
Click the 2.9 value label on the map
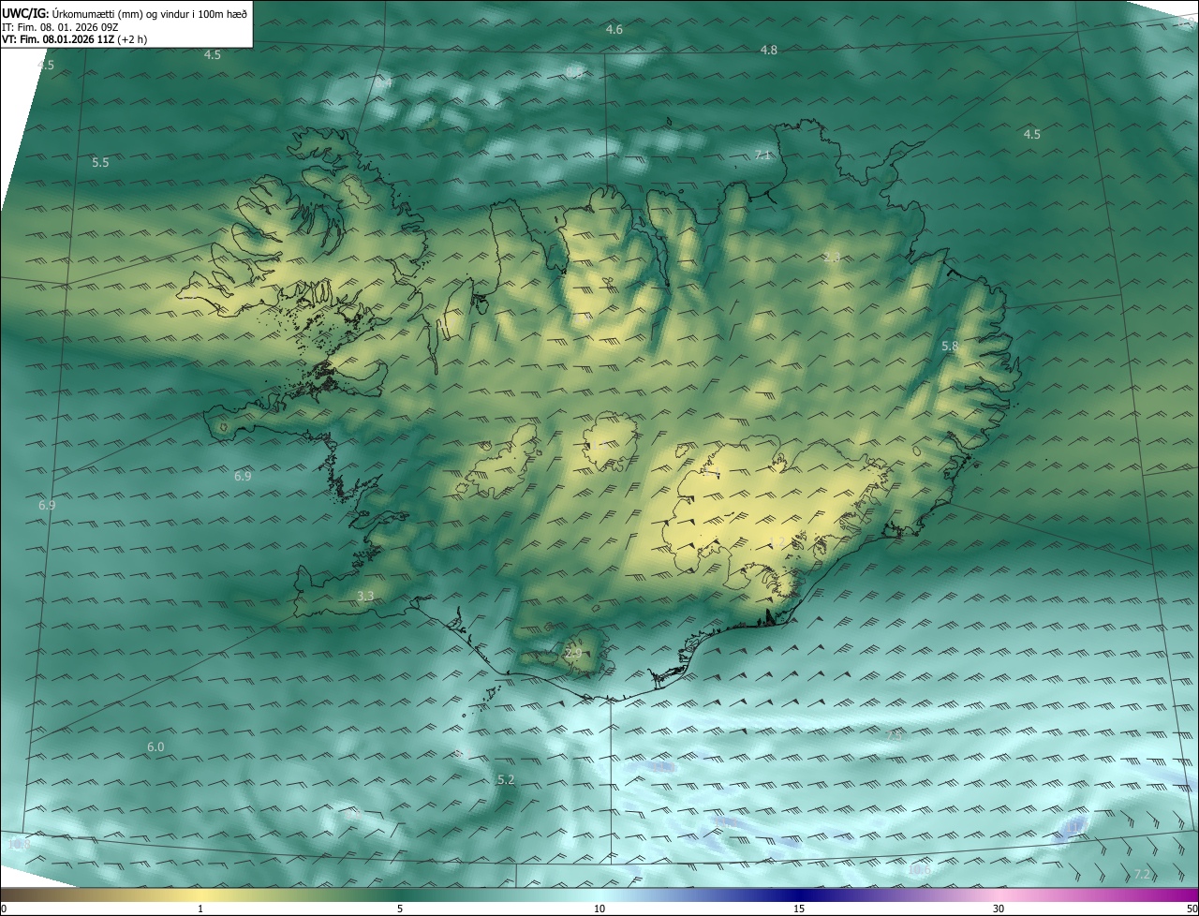pos(573,653)
